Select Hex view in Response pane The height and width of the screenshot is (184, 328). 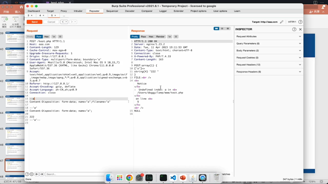click(x=151, y=37)
